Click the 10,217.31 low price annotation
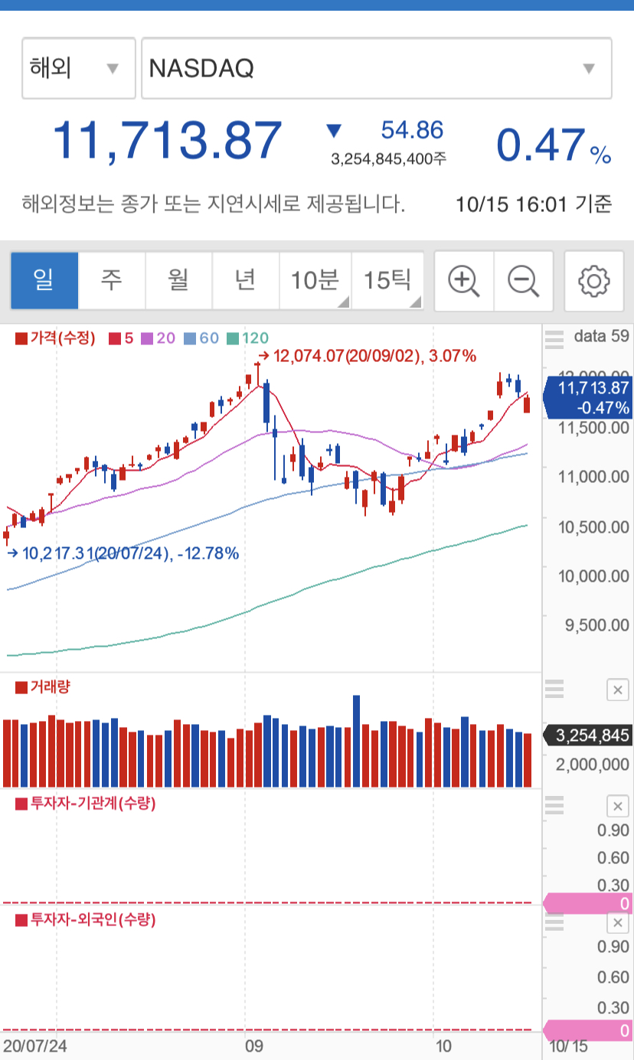The width and height of the screenshot is (634, 1060). point(123,553)
